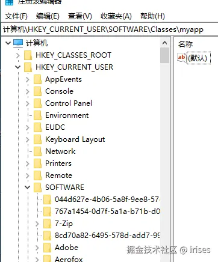The image size is (218, 262).
Task: Click the 名称 column header
Action: point(185,44)
